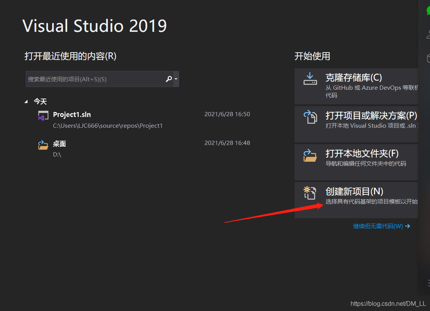Collapse the 今天 group triangle
Viewport: 430px width, 311px height.
[26, 102]
